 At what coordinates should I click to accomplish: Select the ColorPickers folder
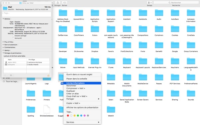click(x=79, y=29)
